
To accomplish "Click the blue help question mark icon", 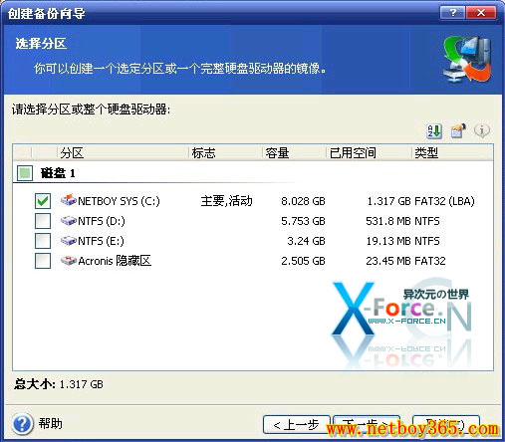I will tap(23, 424).
